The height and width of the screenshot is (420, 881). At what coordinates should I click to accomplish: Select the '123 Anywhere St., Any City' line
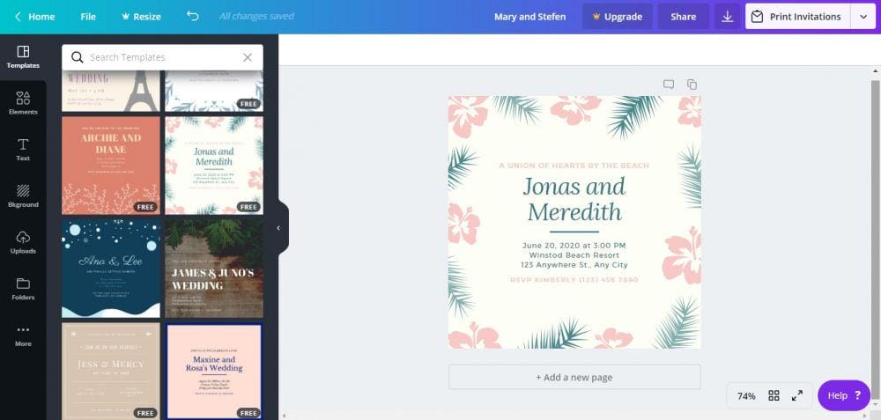coord(574,265)
